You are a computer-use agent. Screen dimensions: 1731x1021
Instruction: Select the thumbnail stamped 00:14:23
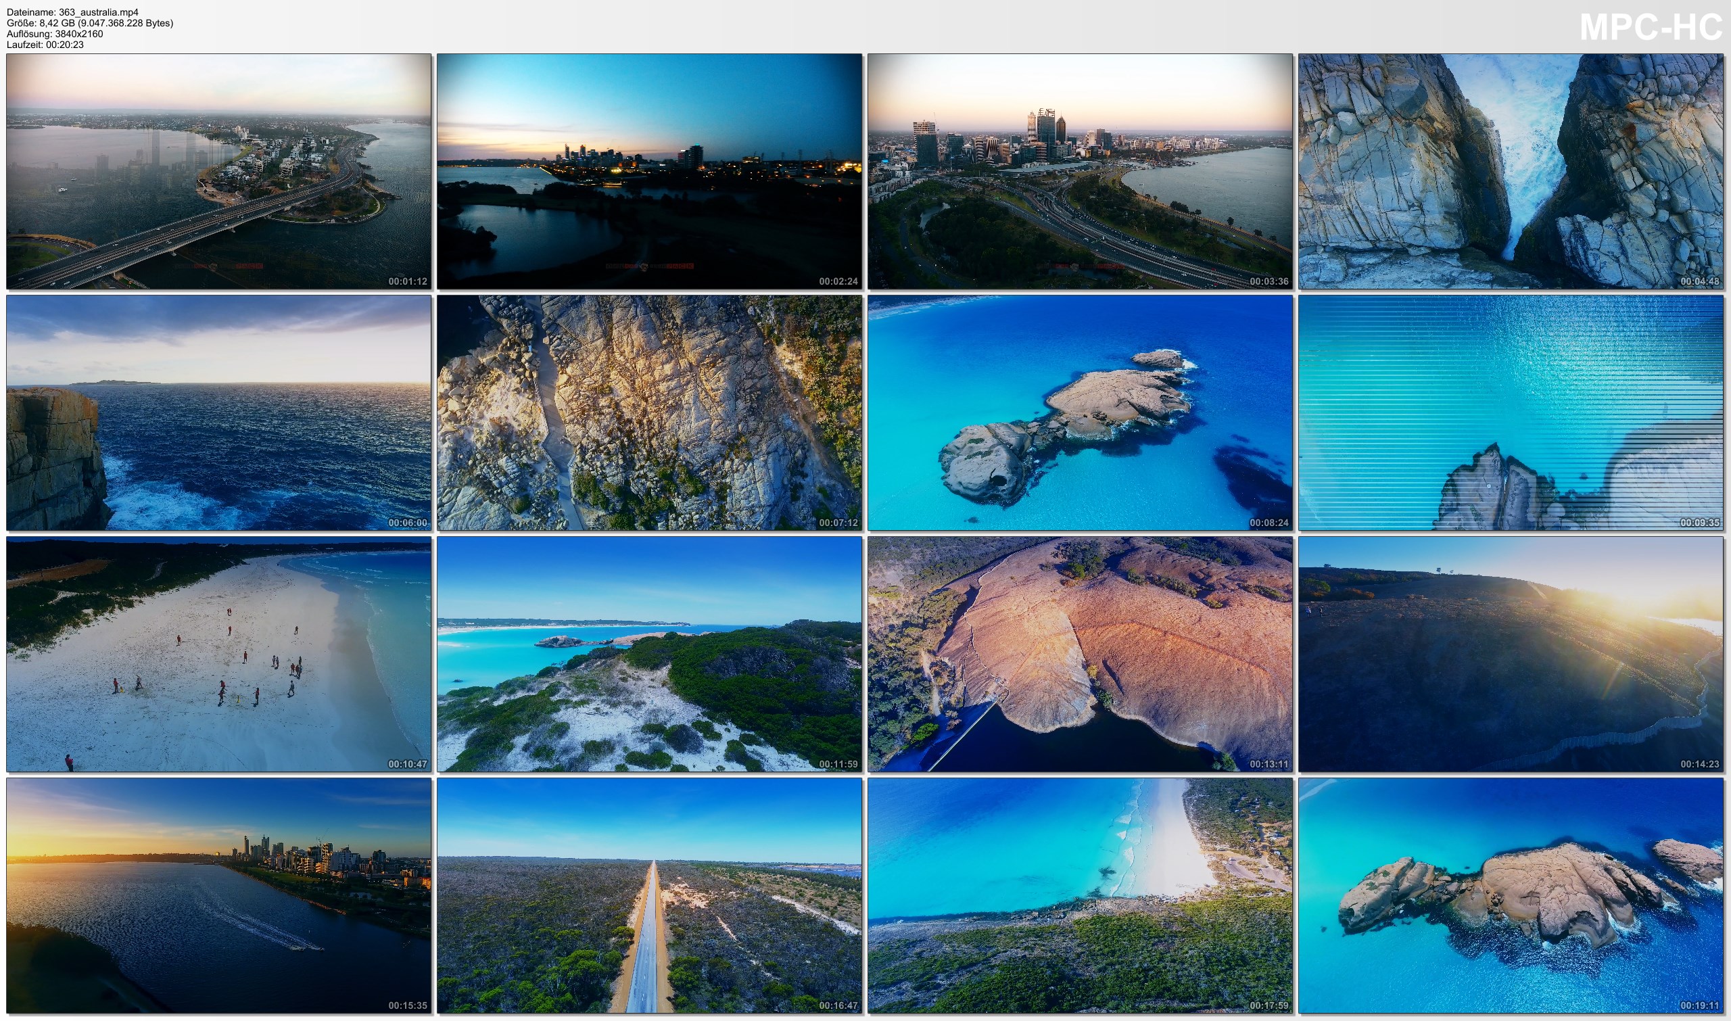pos(1511,655)
